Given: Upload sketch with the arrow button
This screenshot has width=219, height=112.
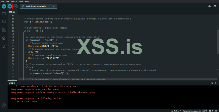Looking at the screenshot, I should 10,6.
